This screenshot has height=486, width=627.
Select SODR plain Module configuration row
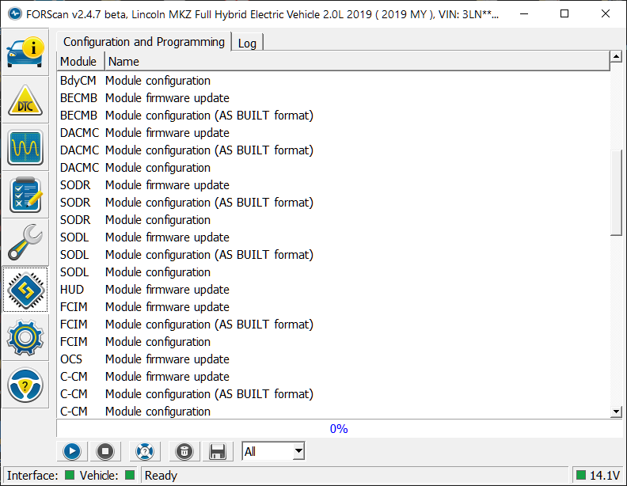(333, 220)
